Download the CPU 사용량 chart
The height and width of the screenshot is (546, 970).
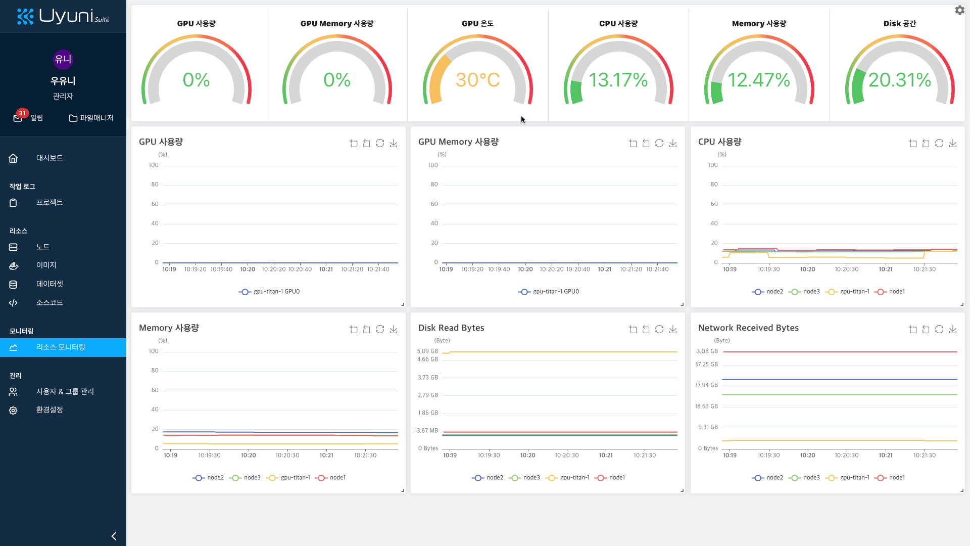coord(953,143)
